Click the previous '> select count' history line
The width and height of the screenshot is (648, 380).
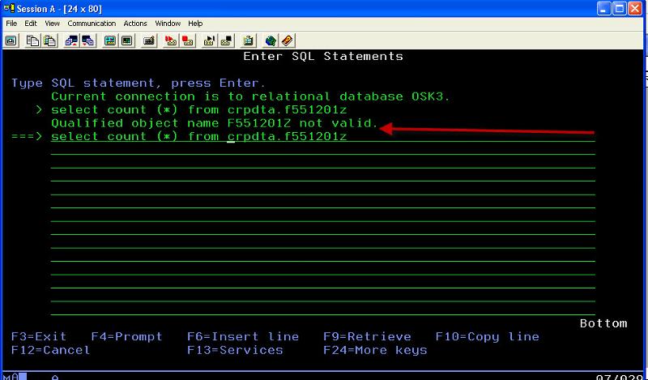pos(191,109)
